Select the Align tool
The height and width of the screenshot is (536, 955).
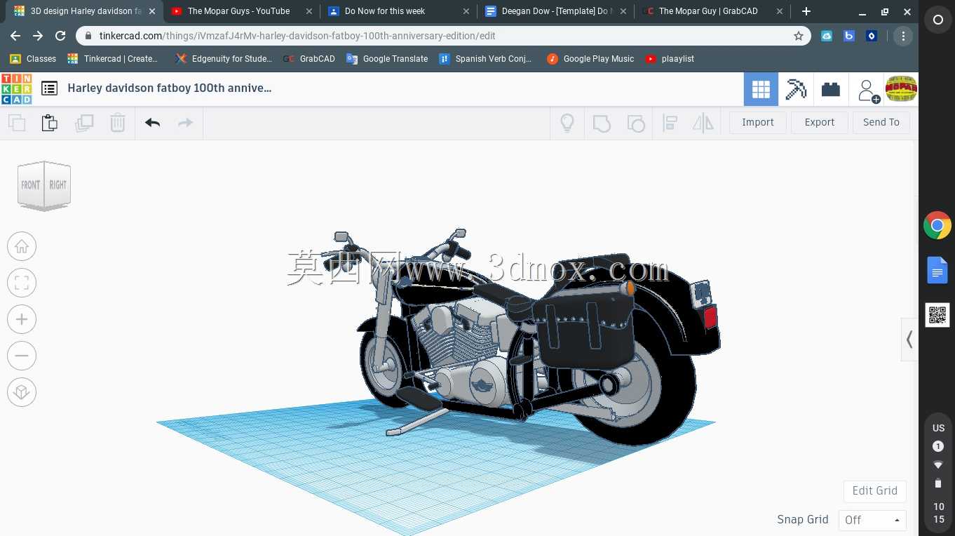(670, 123)
